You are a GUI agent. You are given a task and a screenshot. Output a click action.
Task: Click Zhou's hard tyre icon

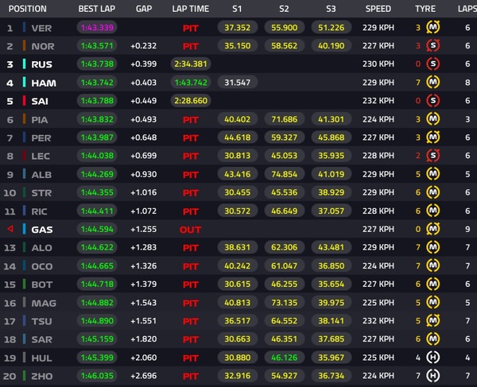[x=433, y=376]
